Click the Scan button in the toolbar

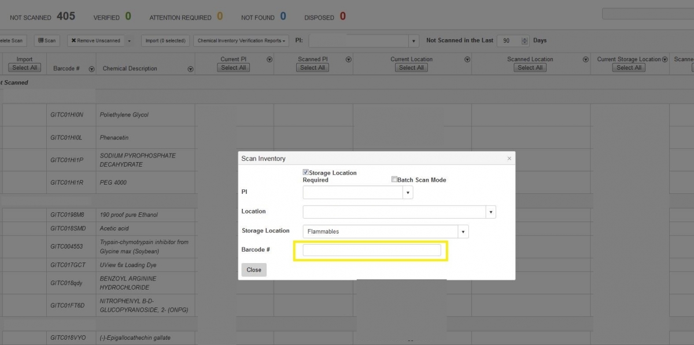(x=47, y=41)
